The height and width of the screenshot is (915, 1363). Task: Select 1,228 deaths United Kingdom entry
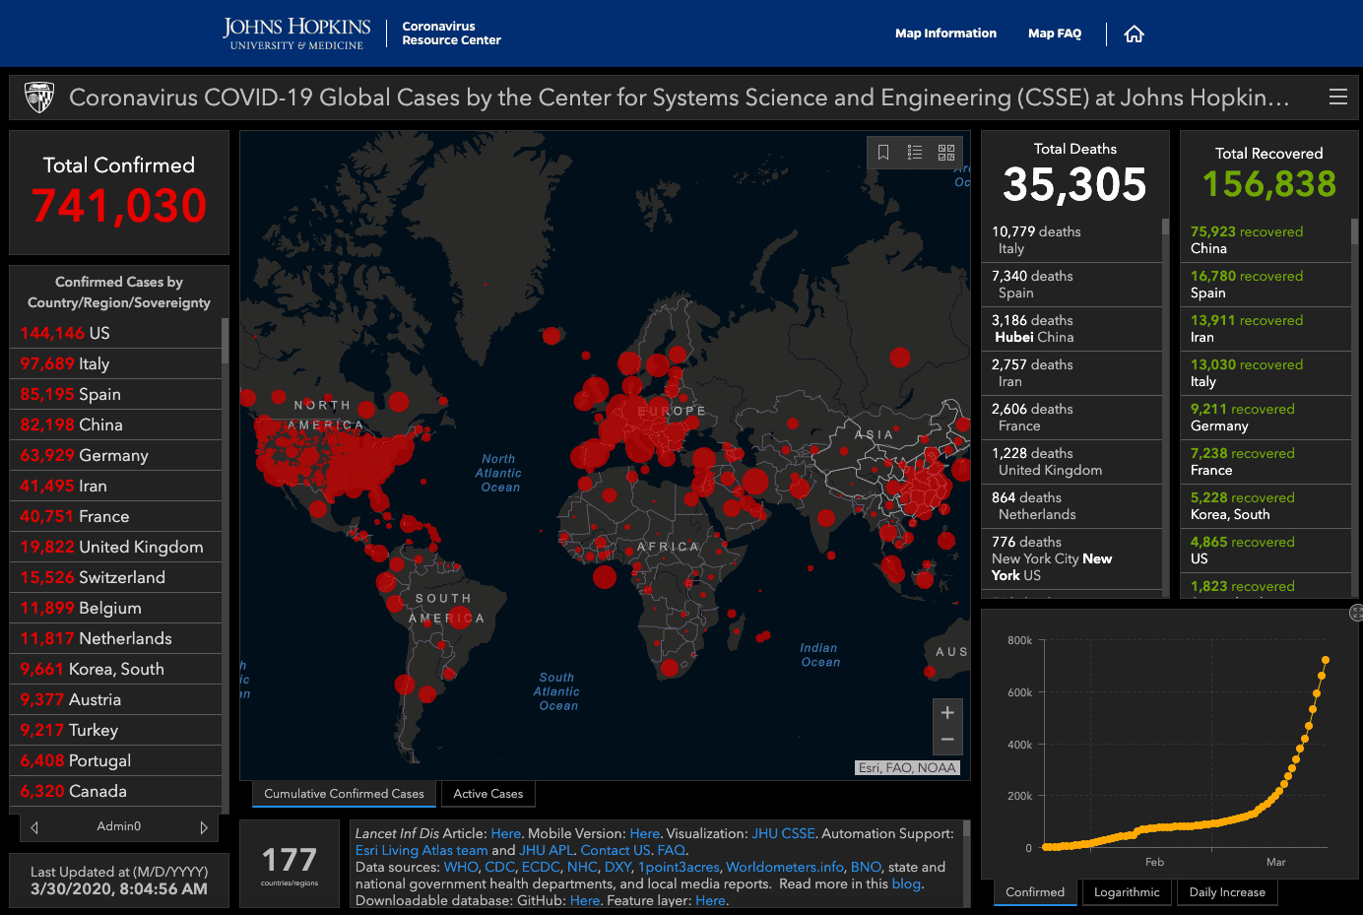pyautogui.click(x=1071, y=462)
